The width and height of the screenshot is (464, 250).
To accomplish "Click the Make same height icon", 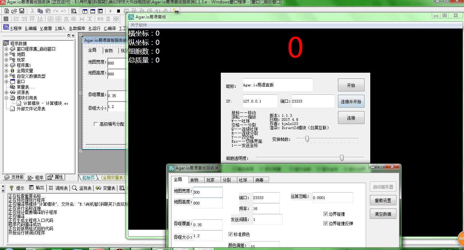I will pos(108,19).
